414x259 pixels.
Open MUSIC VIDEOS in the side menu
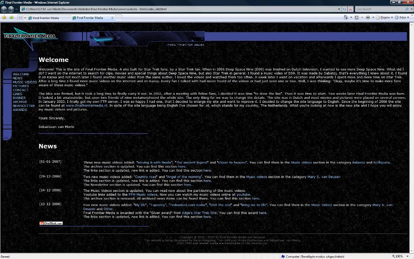tap(25, 82)
